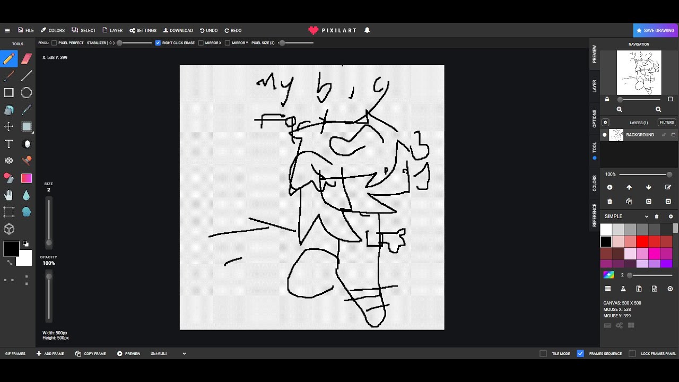Switch to the Options side tab
Viewport: 679px width, 382px height.
[594, 119]
